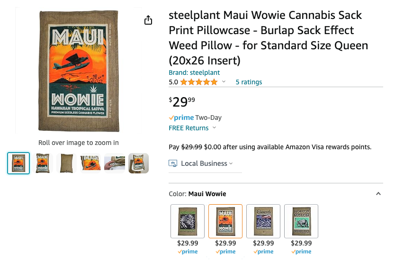Click the five-star rating icons
The image size is (395, 262).
[199, 82]
